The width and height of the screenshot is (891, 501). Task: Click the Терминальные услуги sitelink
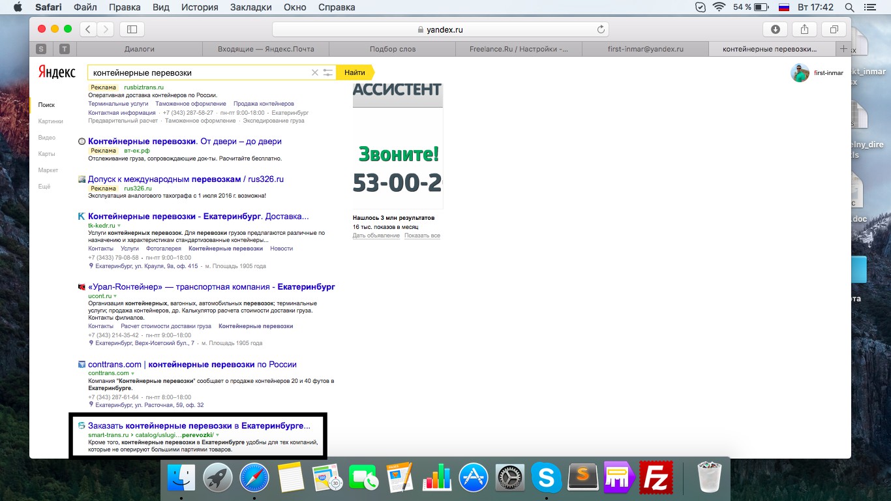[118, 104]
